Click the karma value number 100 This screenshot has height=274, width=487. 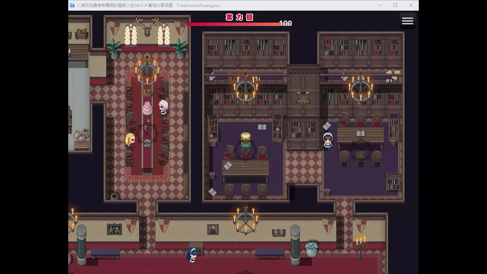286,23
